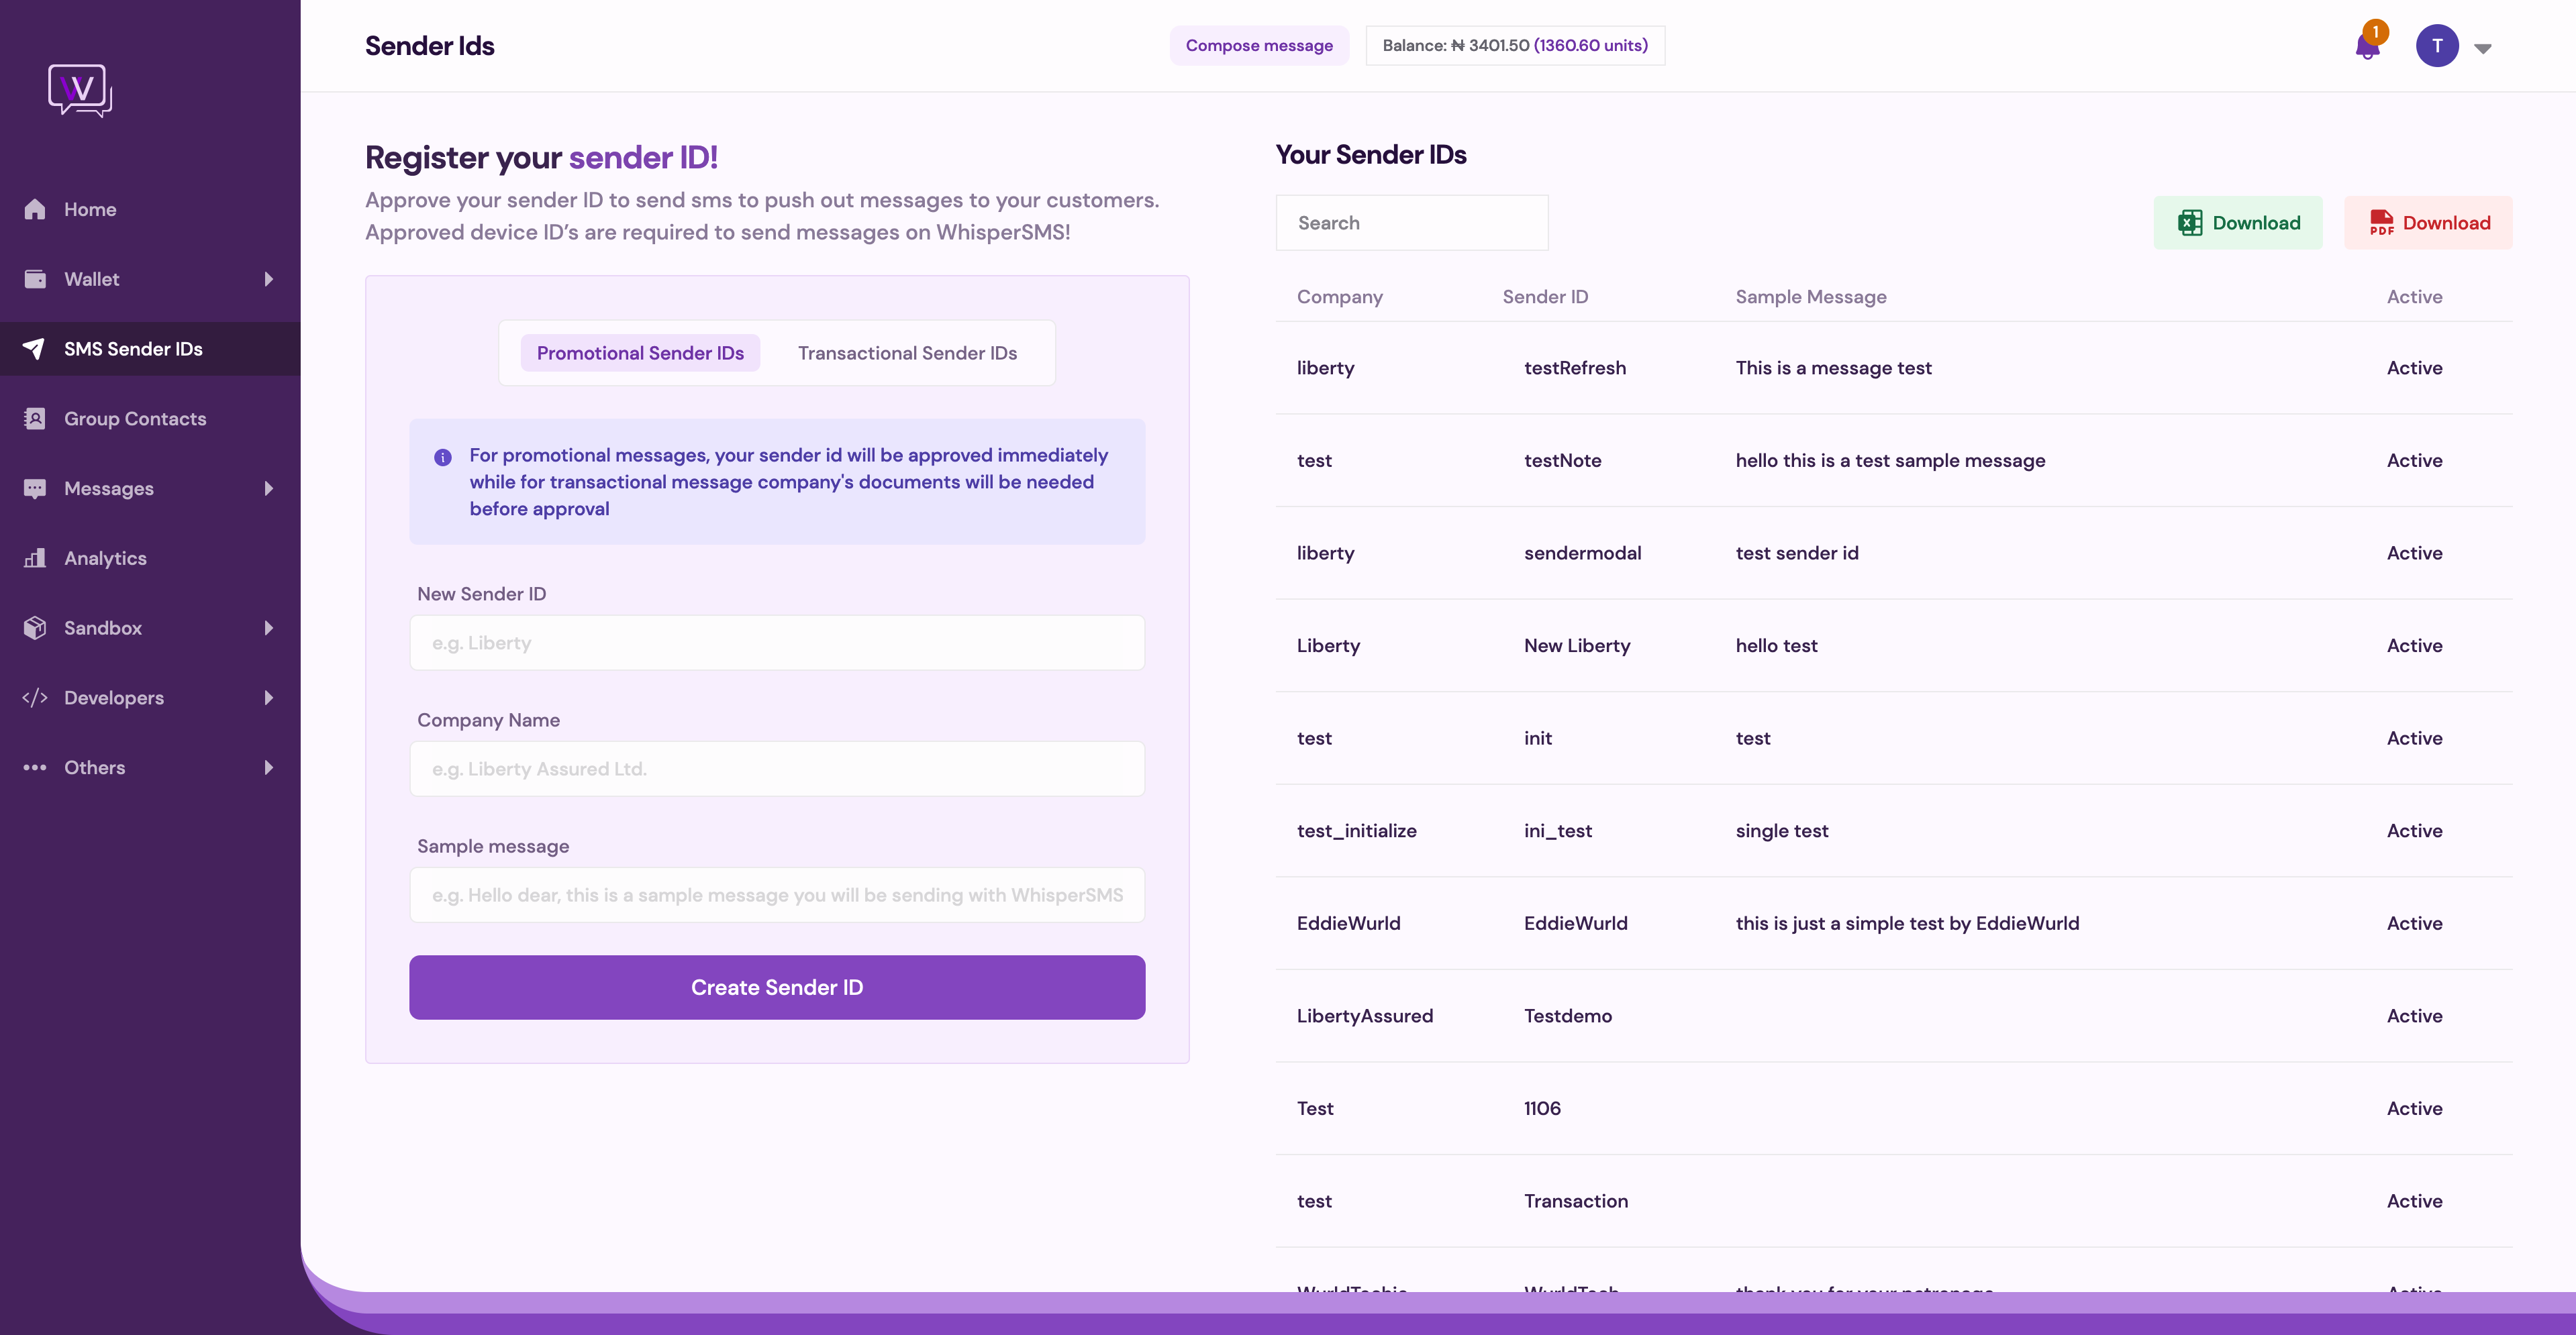The height and width of the screenshot is (1335, 2576).
Task: Select the Testdemo sender ID cell
Action: tap(1567, 1016)
